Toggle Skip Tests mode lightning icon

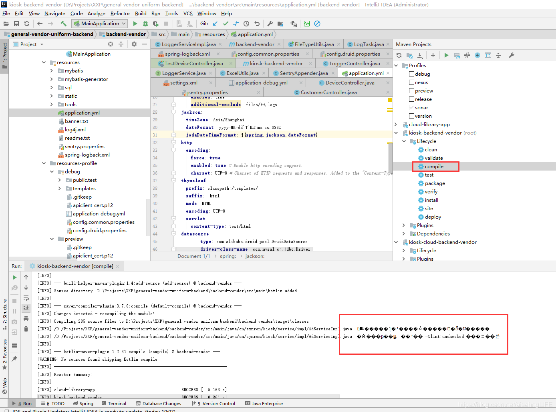(477, 55)
